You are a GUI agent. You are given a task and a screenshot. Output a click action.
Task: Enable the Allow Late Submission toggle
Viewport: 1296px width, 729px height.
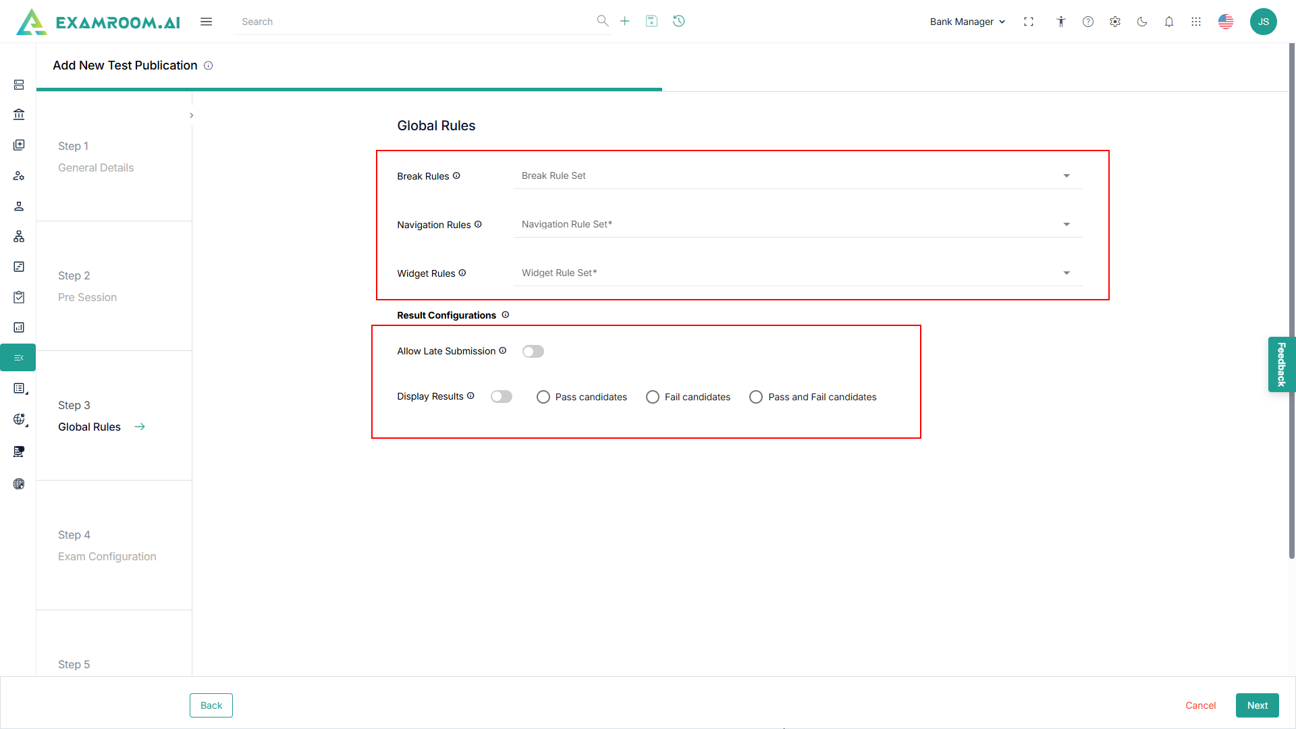(533, 351)
